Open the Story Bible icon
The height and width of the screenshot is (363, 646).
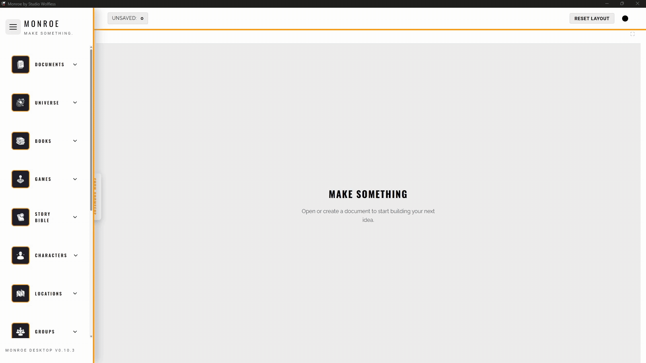(21, 217)
